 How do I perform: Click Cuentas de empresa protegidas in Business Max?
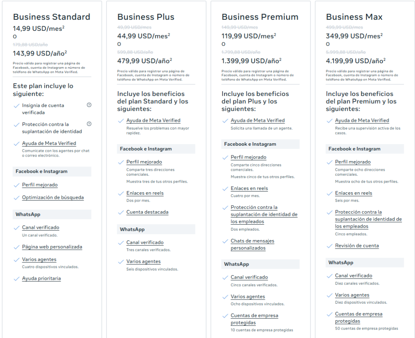pos(358,318)
